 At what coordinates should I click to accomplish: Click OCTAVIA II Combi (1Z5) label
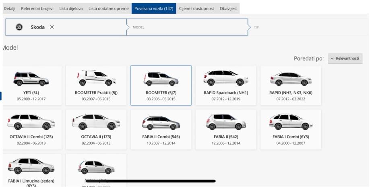[x=31, y=137]
